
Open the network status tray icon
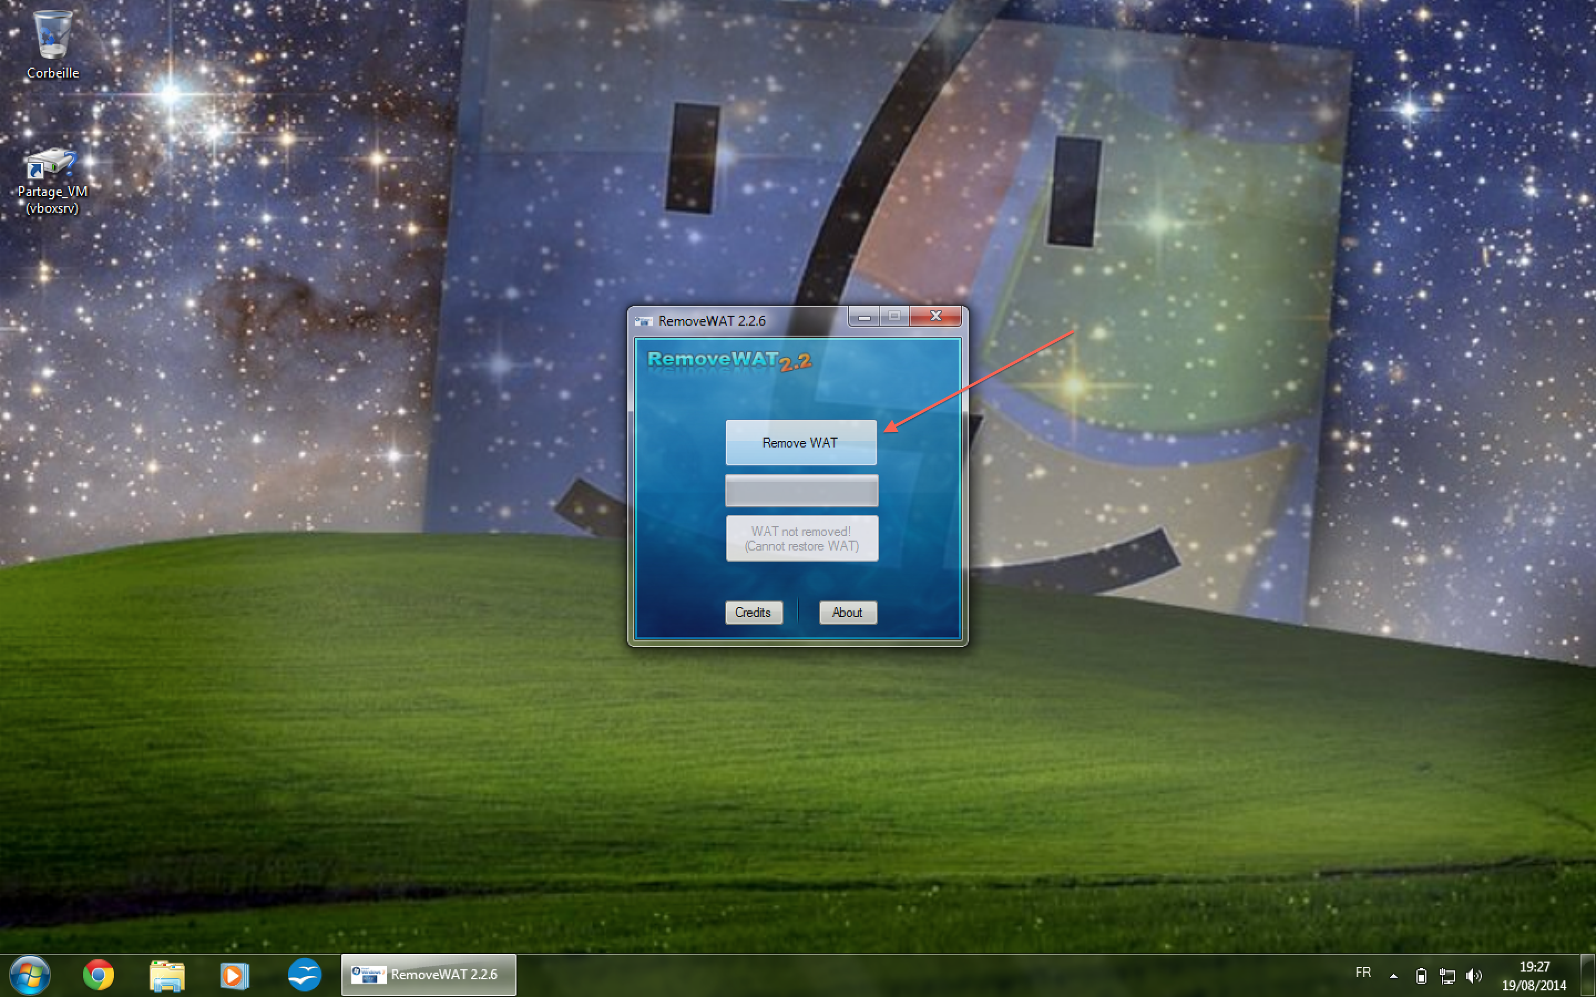[x=1447, y=975]
